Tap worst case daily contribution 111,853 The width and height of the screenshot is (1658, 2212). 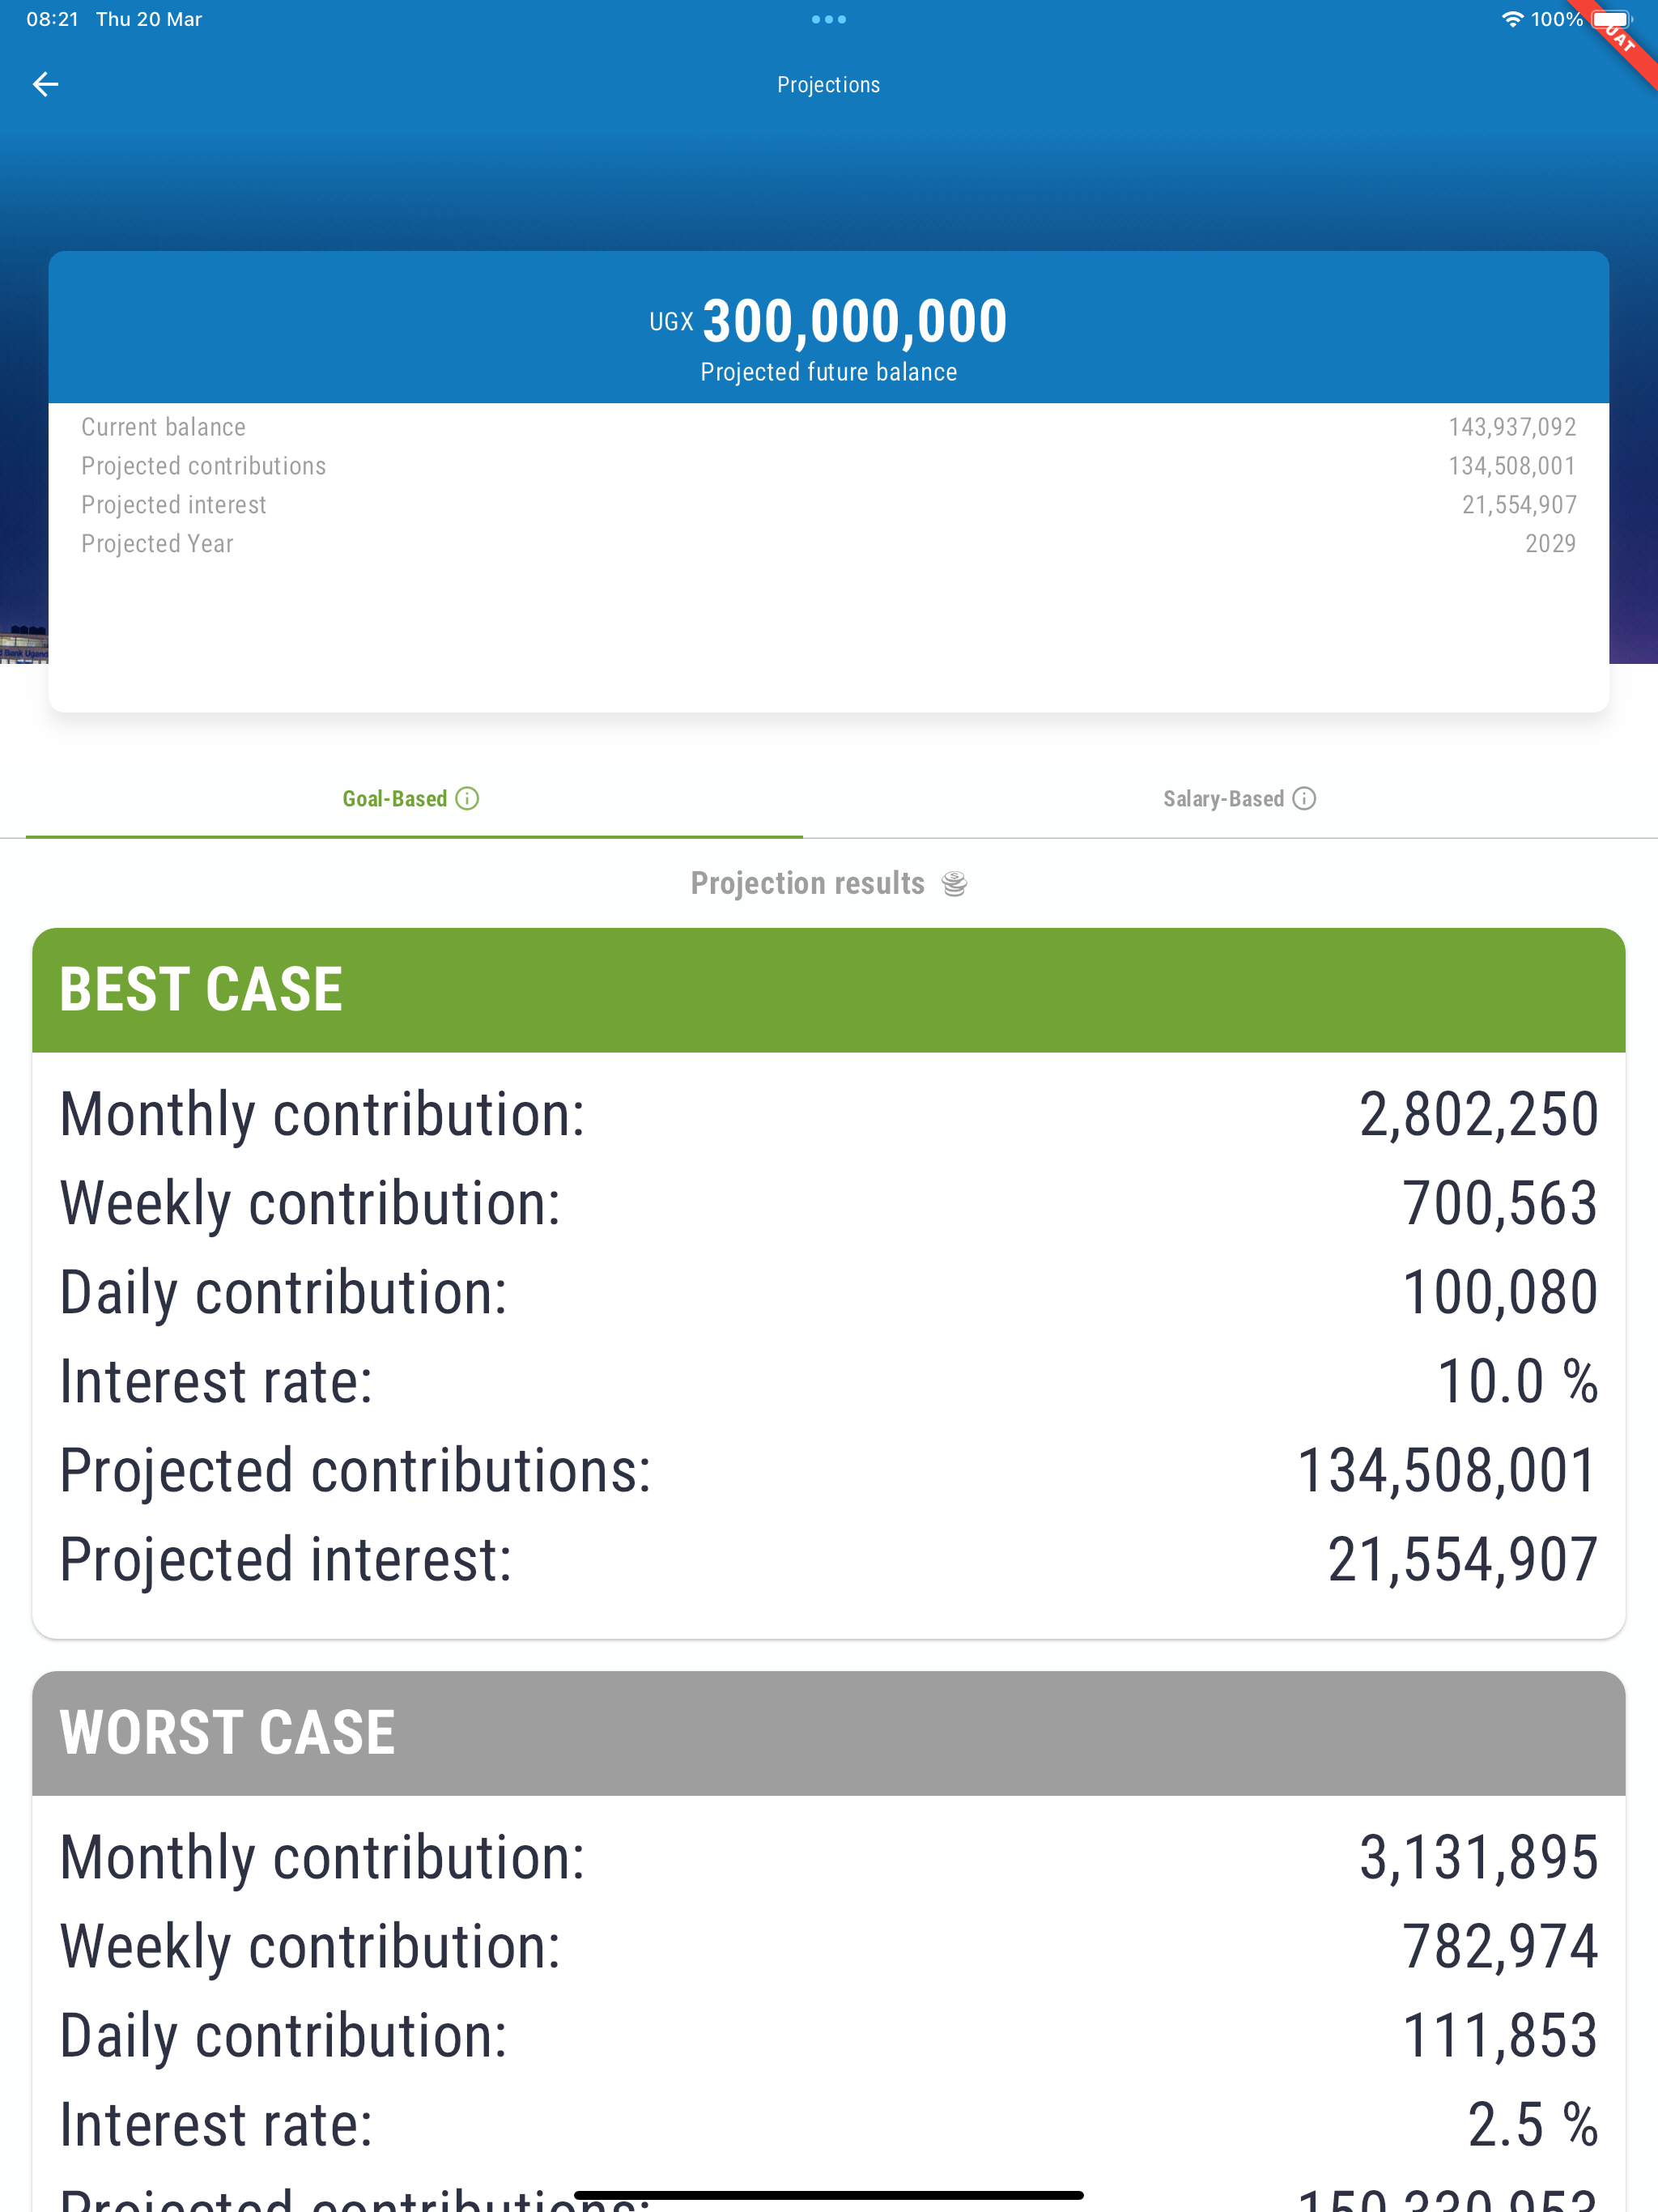pyautogui.click(x=1499, y=2036)
